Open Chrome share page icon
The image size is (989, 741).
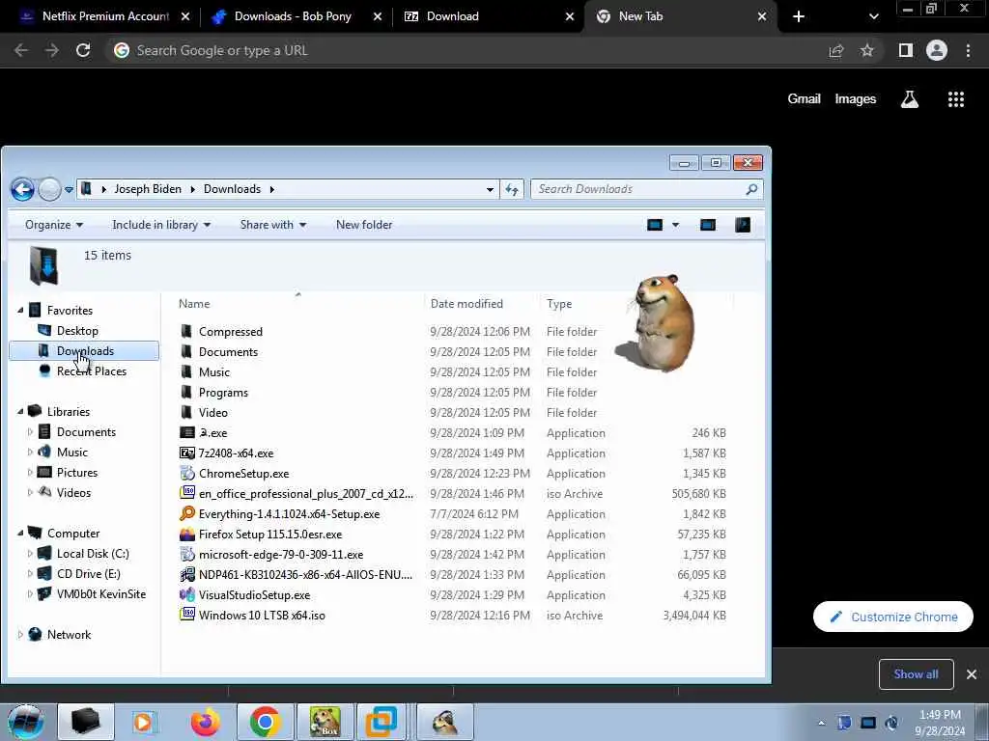[836, 50]
